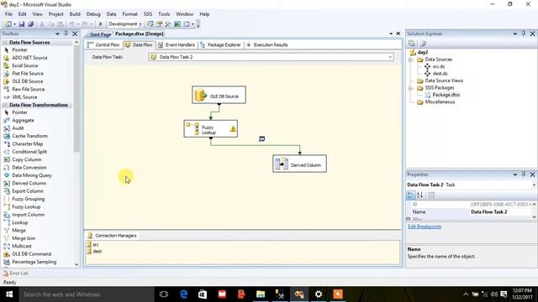Screen dimensions: 538x302
Task: Open the Data Flow Task dropdown
Action: [390, 57]
